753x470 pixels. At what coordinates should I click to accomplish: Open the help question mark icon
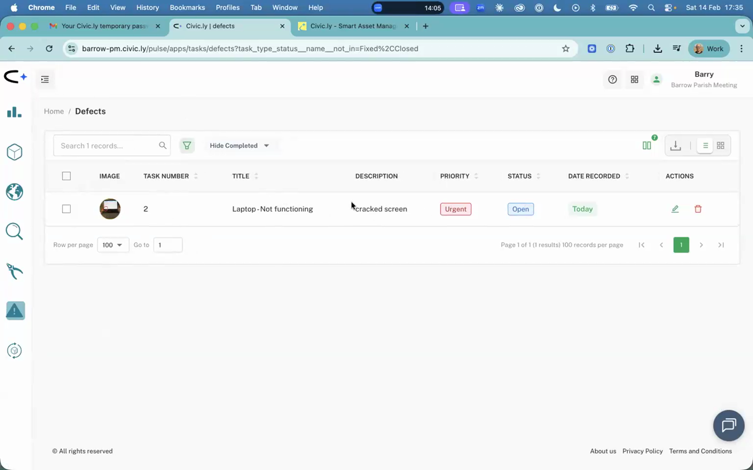[x=612, y=79]
